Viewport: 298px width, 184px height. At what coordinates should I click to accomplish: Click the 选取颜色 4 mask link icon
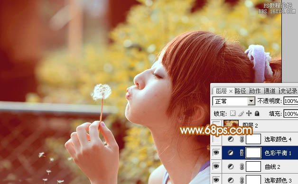pyautogui.click(x=242, y=139)
